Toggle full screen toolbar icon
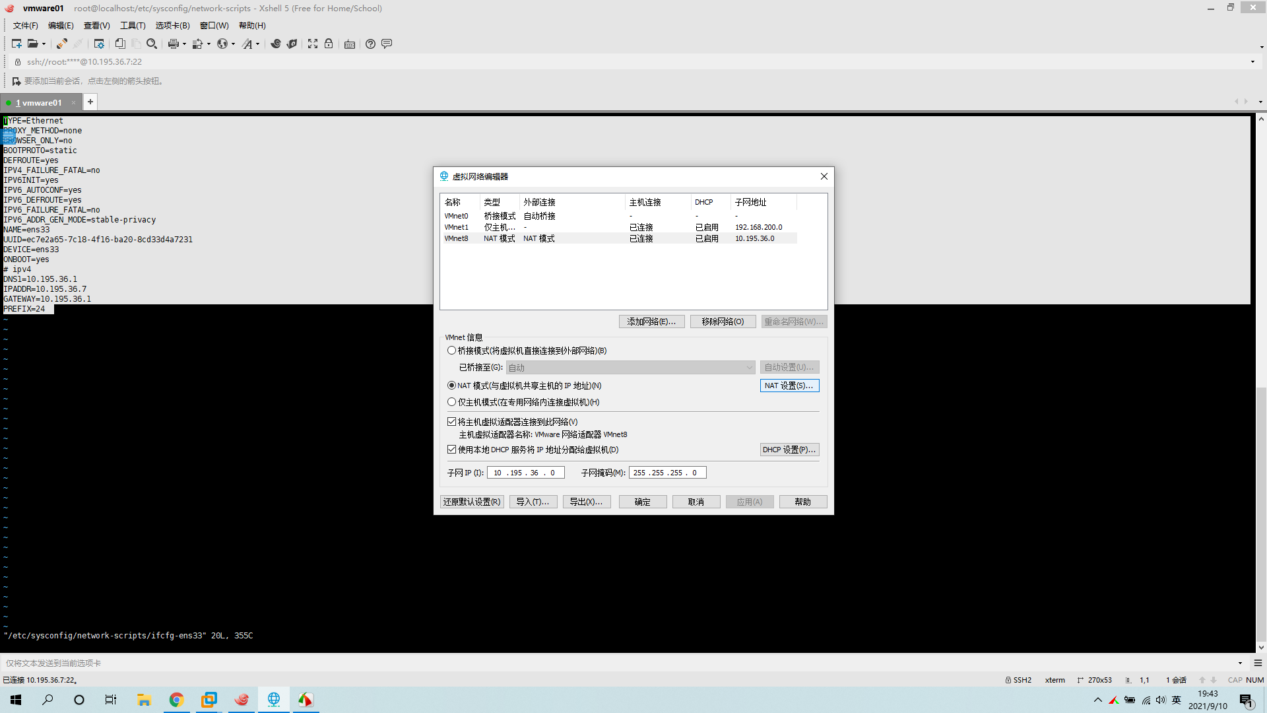 point(313,44)
